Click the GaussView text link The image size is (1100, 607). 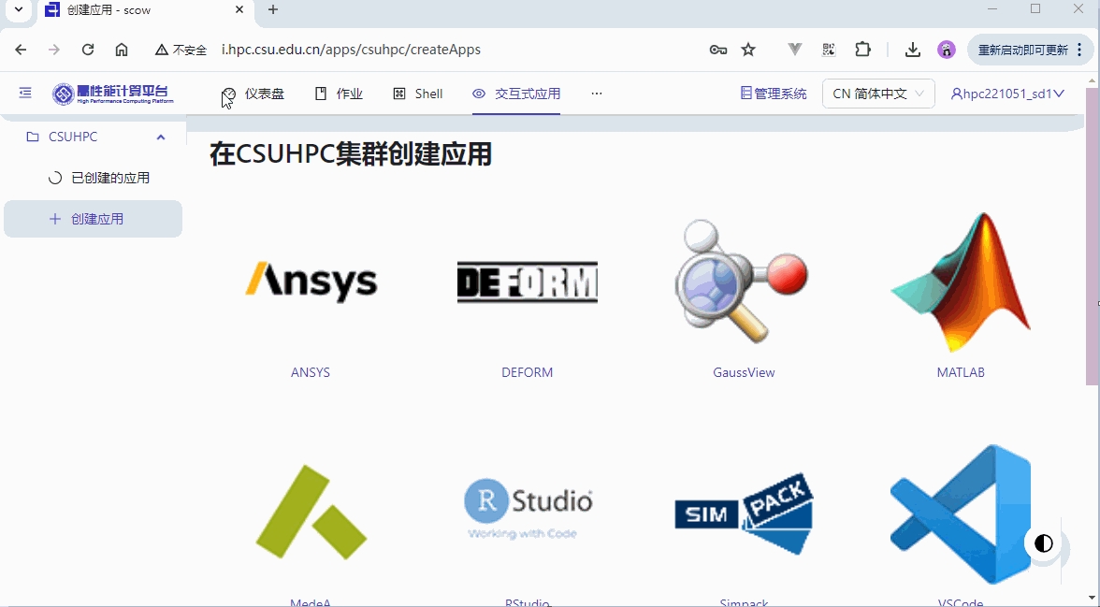coord(744,372)
